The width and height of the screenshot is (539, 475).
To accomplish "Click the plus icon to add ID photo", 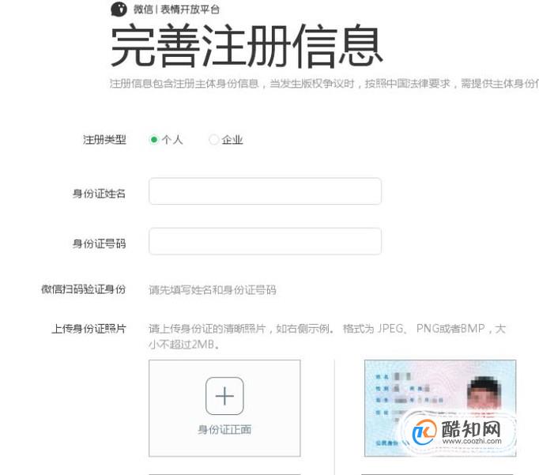I will [224, 396].
